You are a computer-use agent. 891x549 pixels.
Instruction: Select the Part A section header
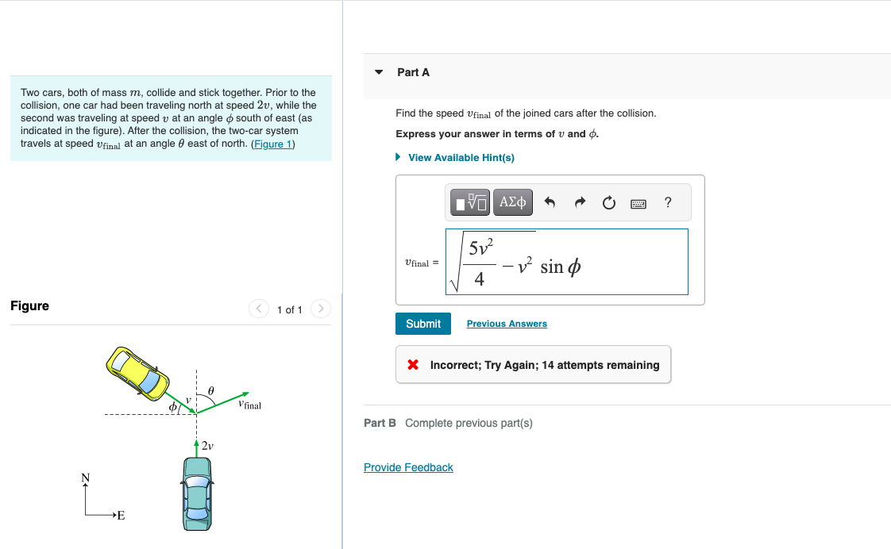pos(413,72)
